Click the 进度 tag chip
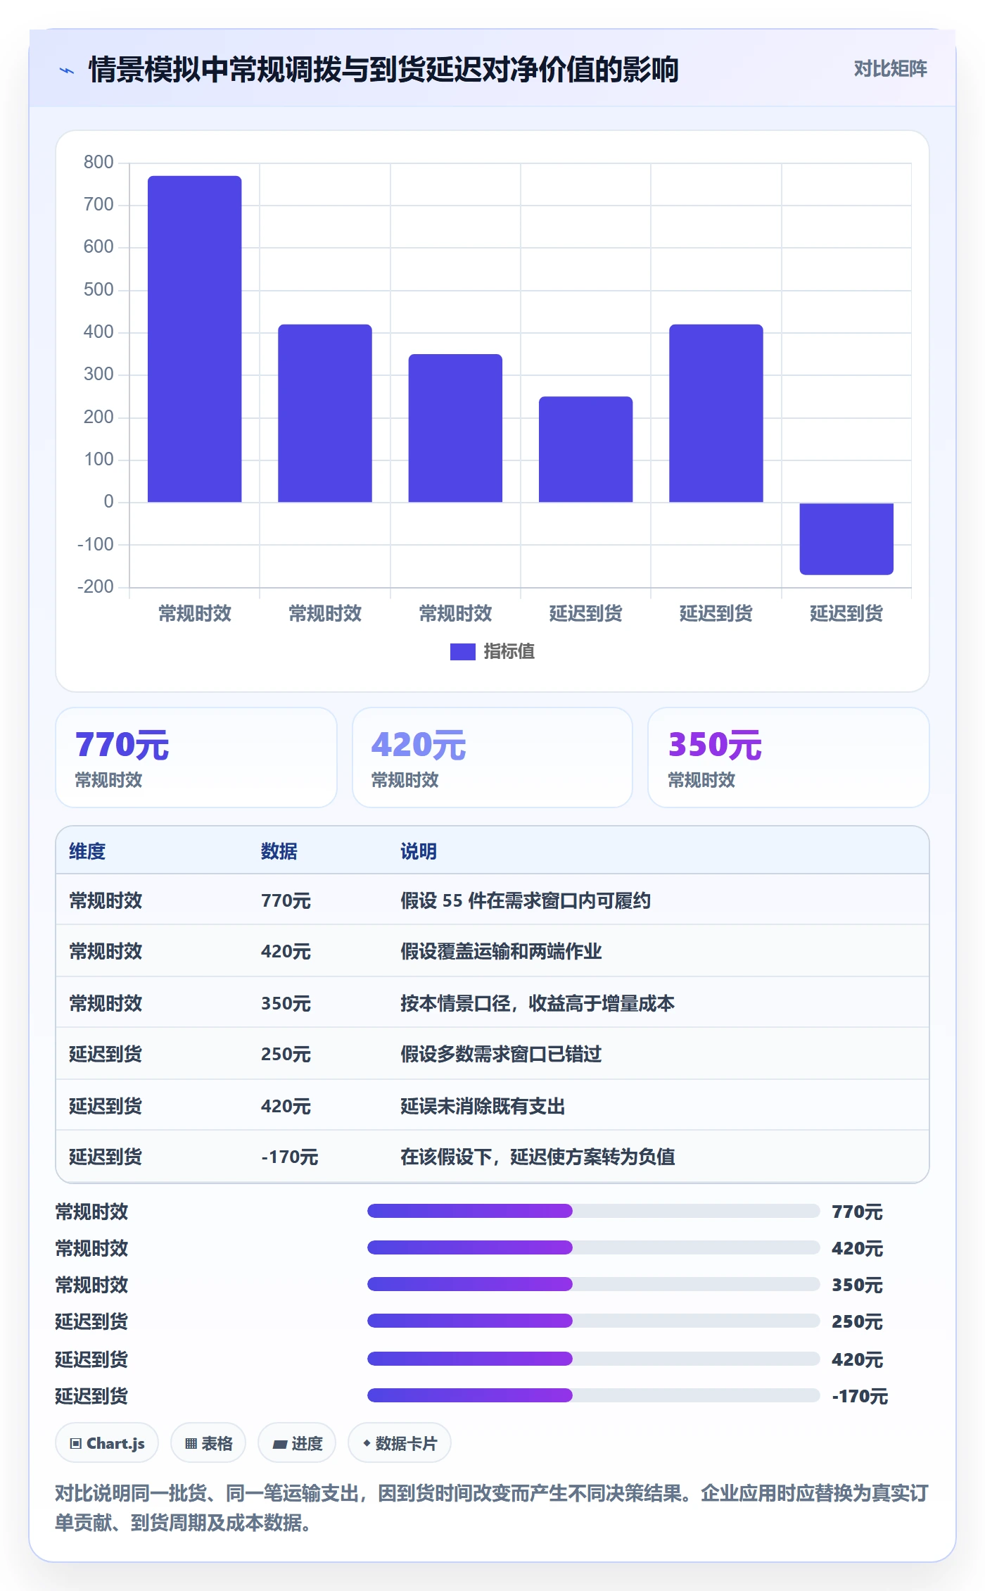The width and height of the screenshot is (985, 1591). pyautogui.click(x=297, y=1443)
